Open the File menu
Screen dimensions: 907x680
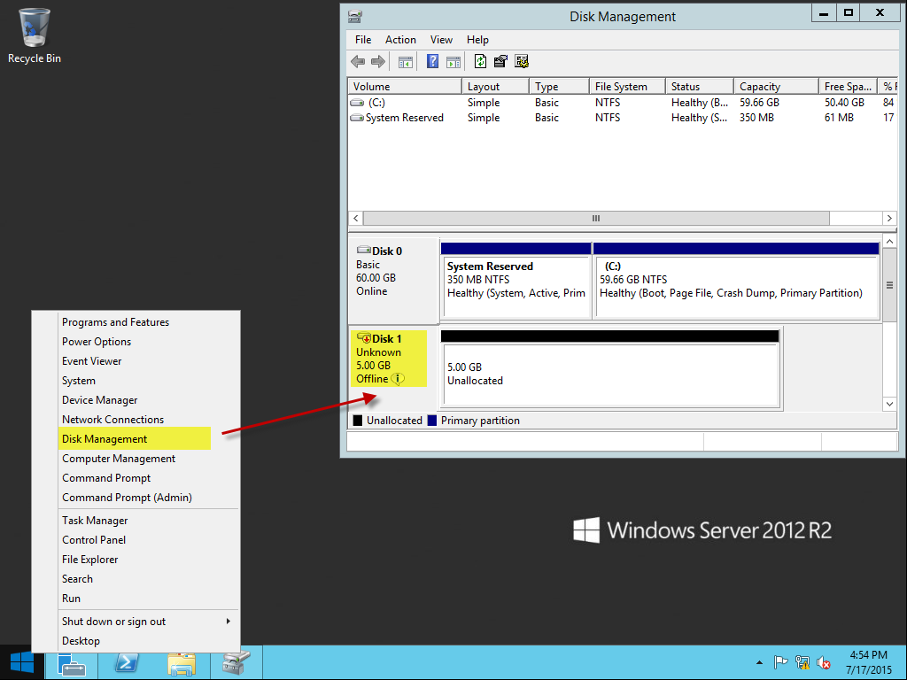coord(363,39)
